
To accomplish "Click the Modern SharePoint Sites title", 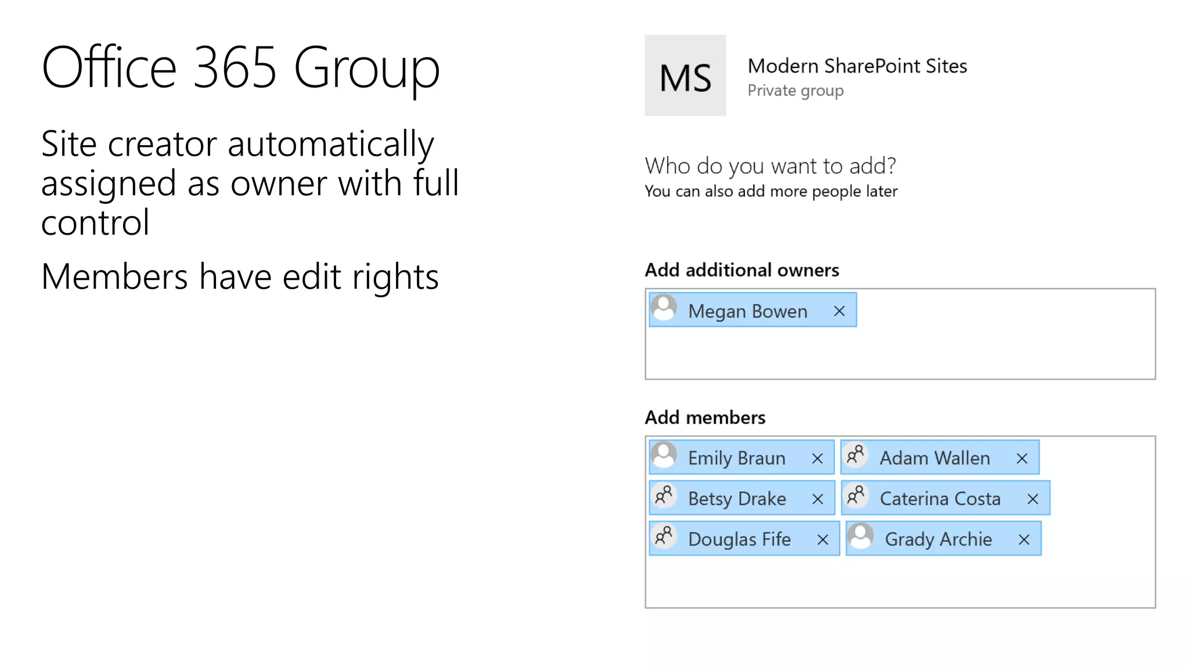I will point(857,66).
